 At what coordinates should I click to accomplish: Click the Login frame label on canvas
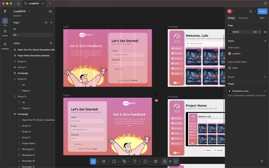click(66, 27)
